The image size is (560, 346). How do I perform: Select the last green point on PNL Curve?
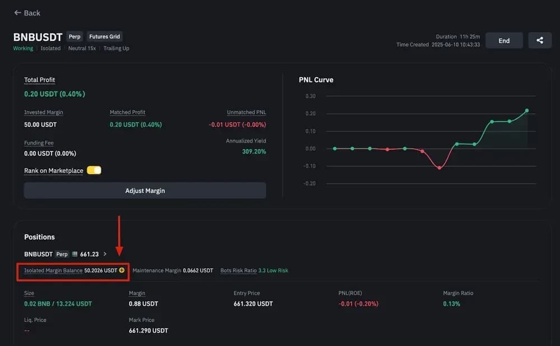[x=526, y=111]
